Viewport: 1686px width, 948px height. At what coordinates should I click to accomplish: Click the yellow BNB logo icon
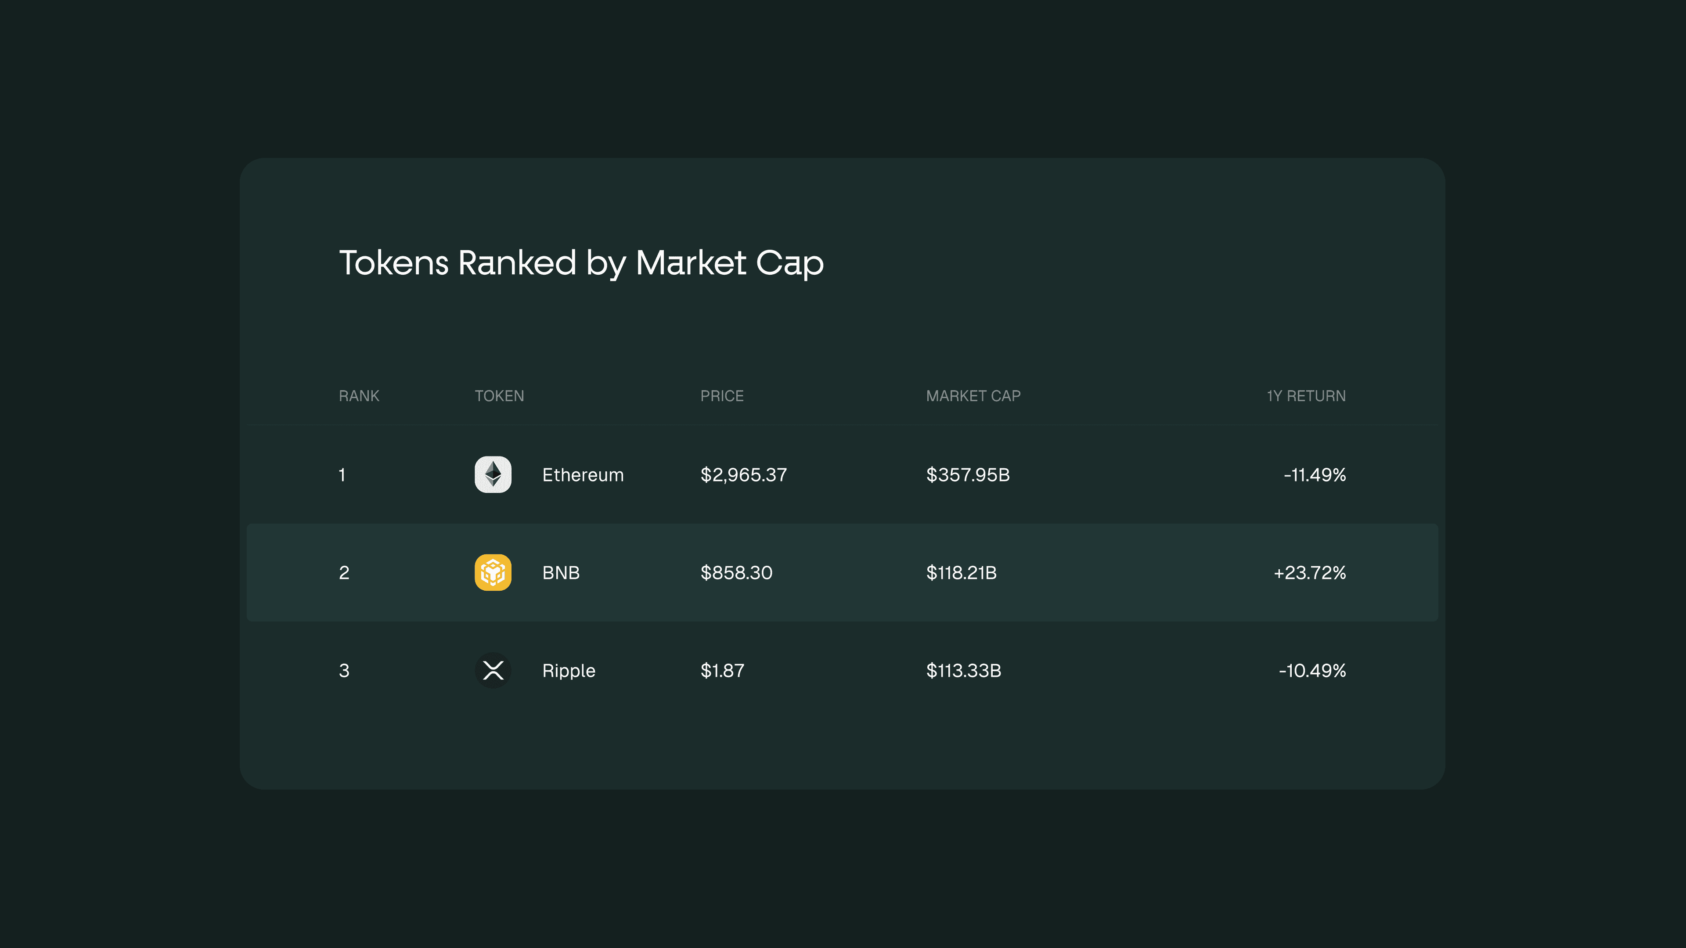[x=493, y=572]
